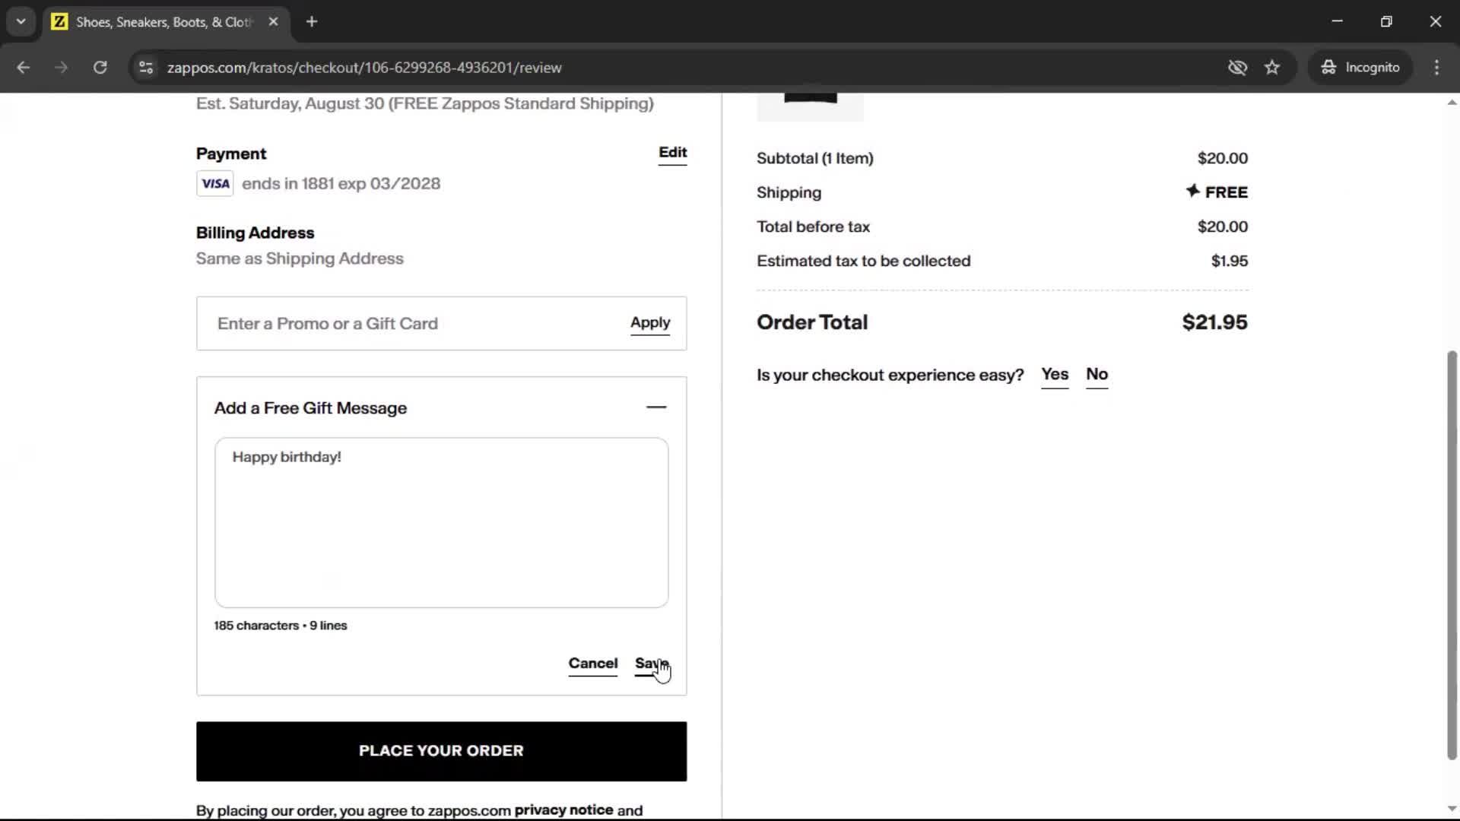Click 'Same as Shipping Address' text
The height and width of the screenshot is (821, 1460).
(x=300, y=258)
